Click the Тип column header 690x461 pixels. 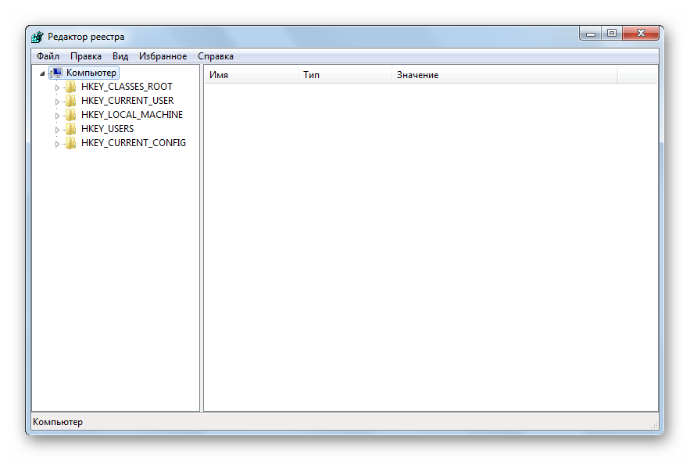pos(344,75)
